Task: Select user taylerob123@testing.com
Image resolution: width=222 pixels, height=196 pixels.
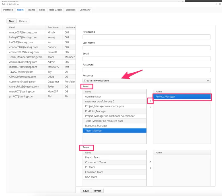Action: [41, 87]
